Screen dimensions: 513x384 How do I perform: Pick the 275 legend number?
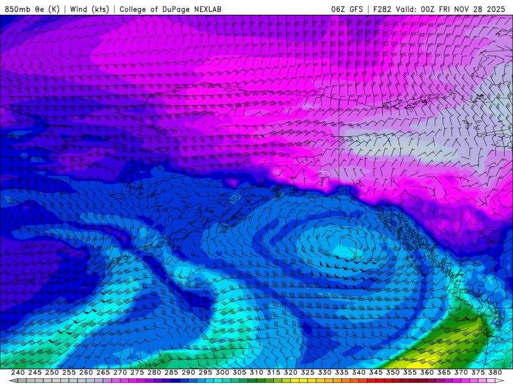pyautogui.click(x=137, y=372)
